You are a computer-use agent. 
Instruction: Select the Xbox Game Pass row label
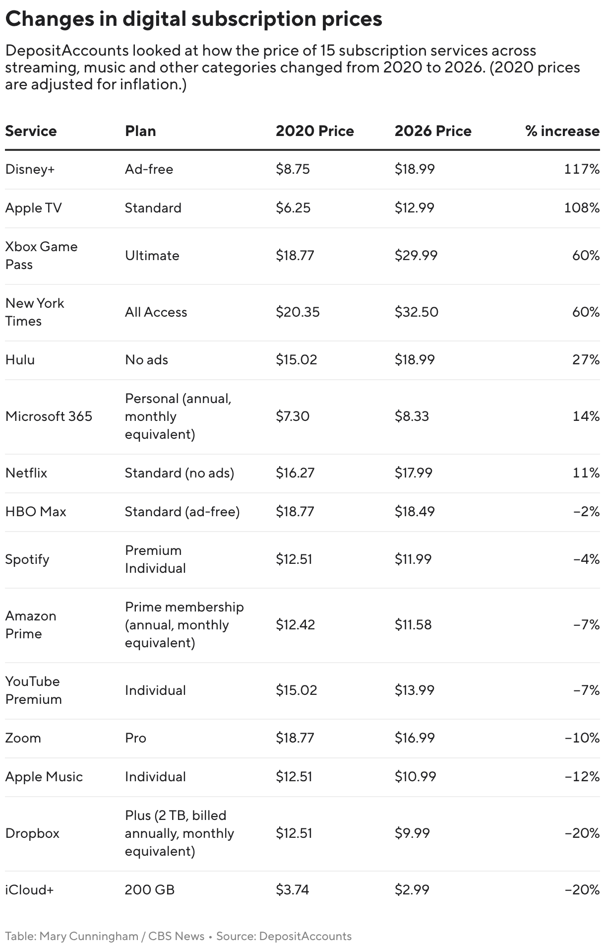pos(41,256)
